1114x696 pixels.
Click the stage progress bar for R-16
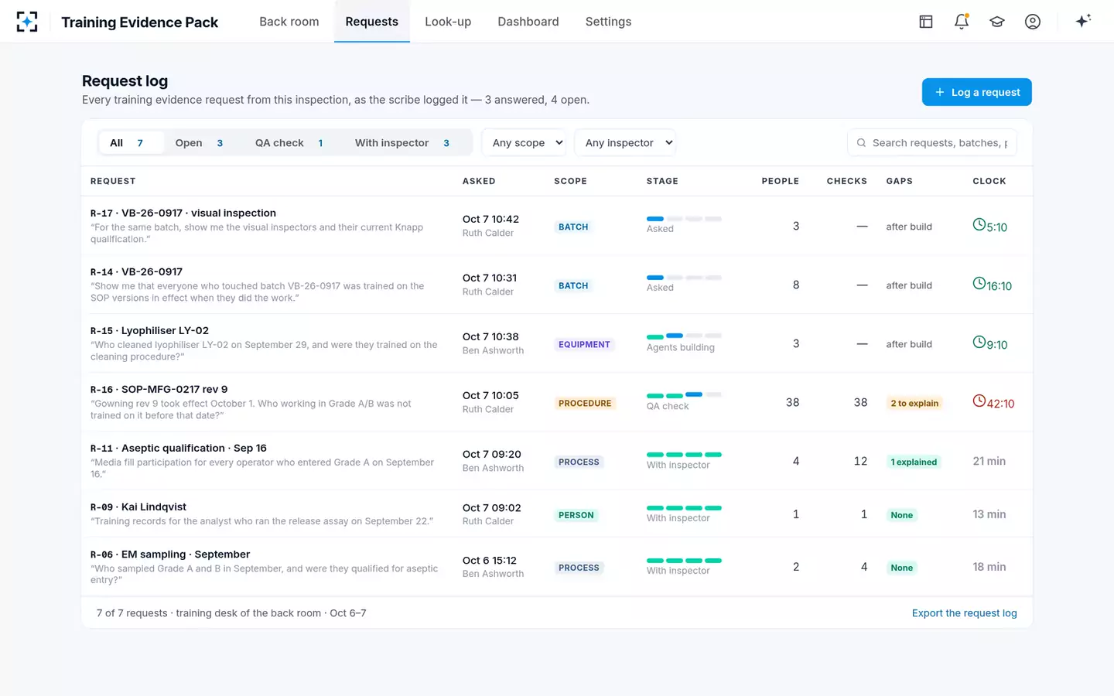pos(684,395)
